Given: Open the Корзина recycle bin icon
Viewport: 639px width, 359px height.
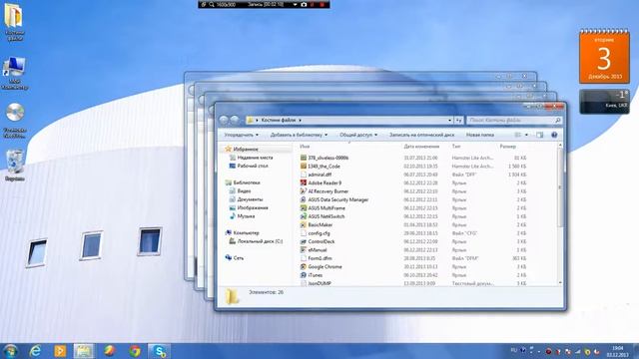Looking at the screenshot, I should (x=15, y=165).
